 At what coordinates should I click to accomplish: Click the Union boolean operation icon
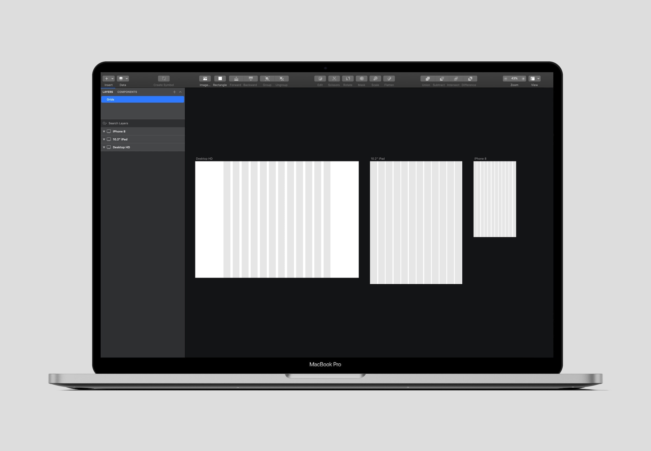427,78
